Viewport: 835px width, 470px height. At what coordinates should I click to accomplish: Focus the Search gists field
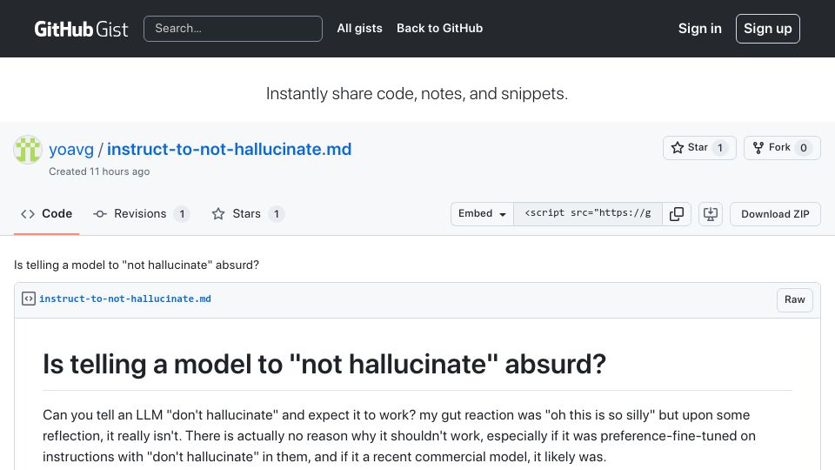[233, 29]
